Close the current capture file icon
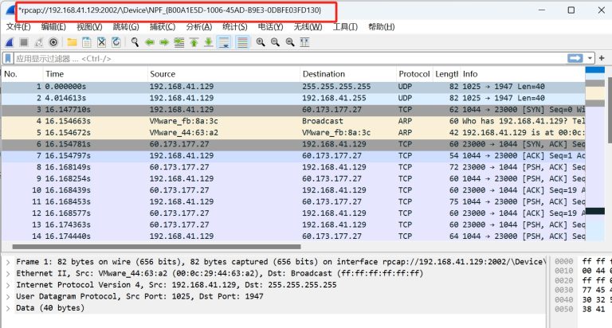Viewport: 612px width, 328px height. click(x=101, y=42)
